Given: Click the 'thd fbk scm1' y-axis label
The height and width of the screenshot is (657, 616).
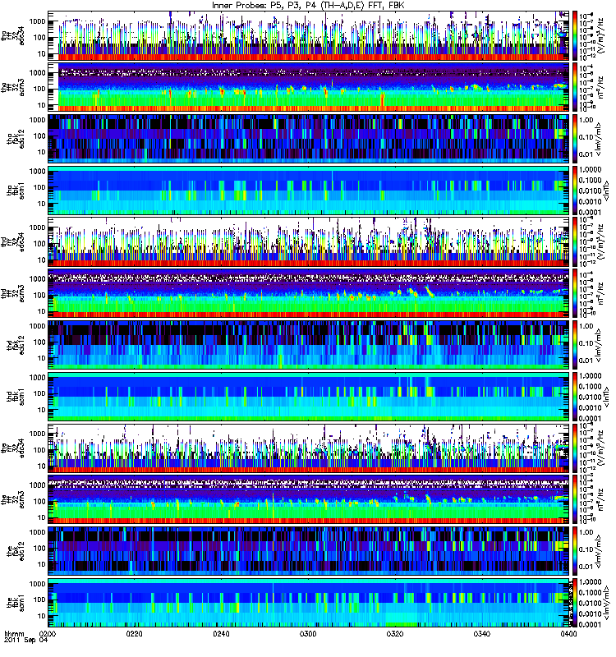Looking at the screenshot, I should point(16,397).
